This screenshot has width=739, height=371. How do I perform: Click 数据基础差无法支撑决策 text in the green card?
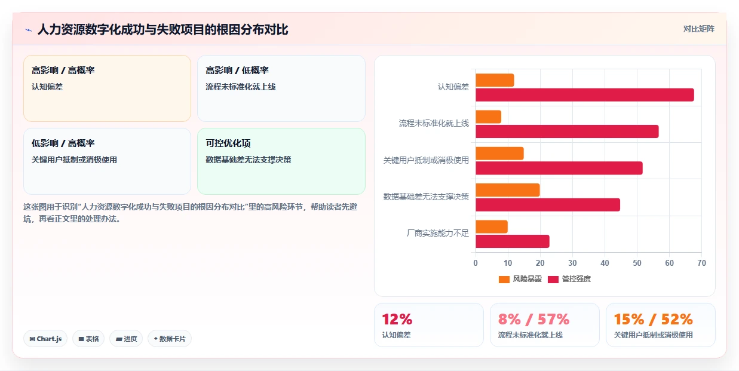[x=249, y=160]
